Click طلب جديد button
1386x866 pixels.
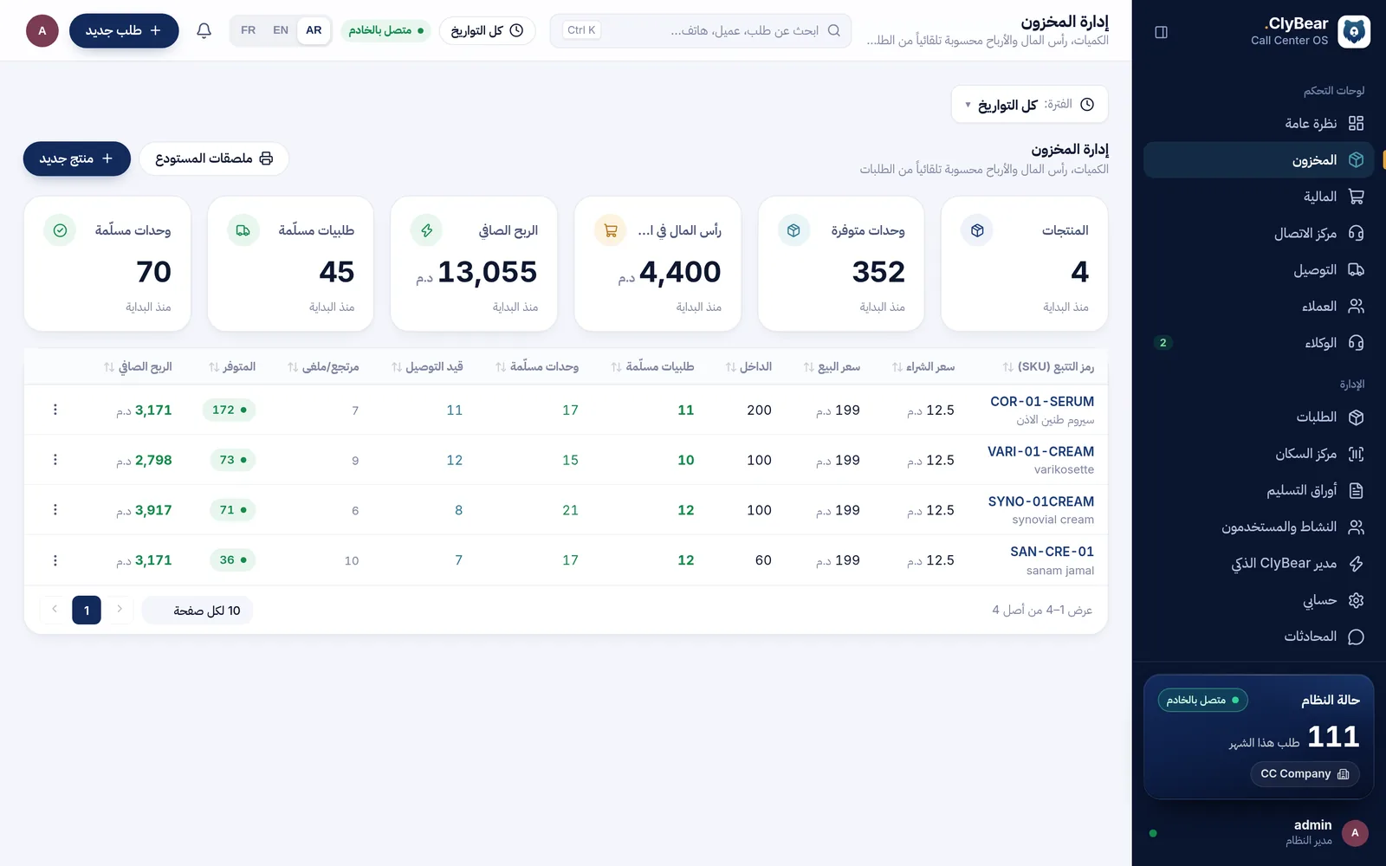pos(124,30)
